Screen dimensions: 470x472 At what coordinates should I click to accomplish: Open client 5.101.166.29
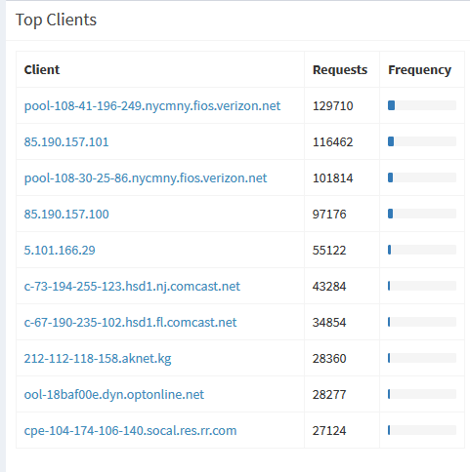point(60,251)
